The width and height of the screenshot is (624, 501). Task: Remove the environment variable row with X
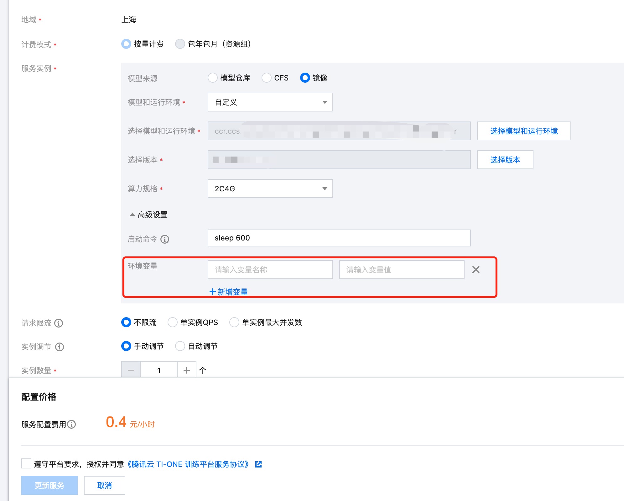[x=476, y=270]
